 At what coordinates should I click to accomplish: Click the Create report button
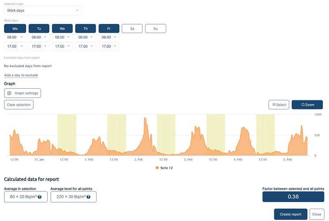[290, 214]
